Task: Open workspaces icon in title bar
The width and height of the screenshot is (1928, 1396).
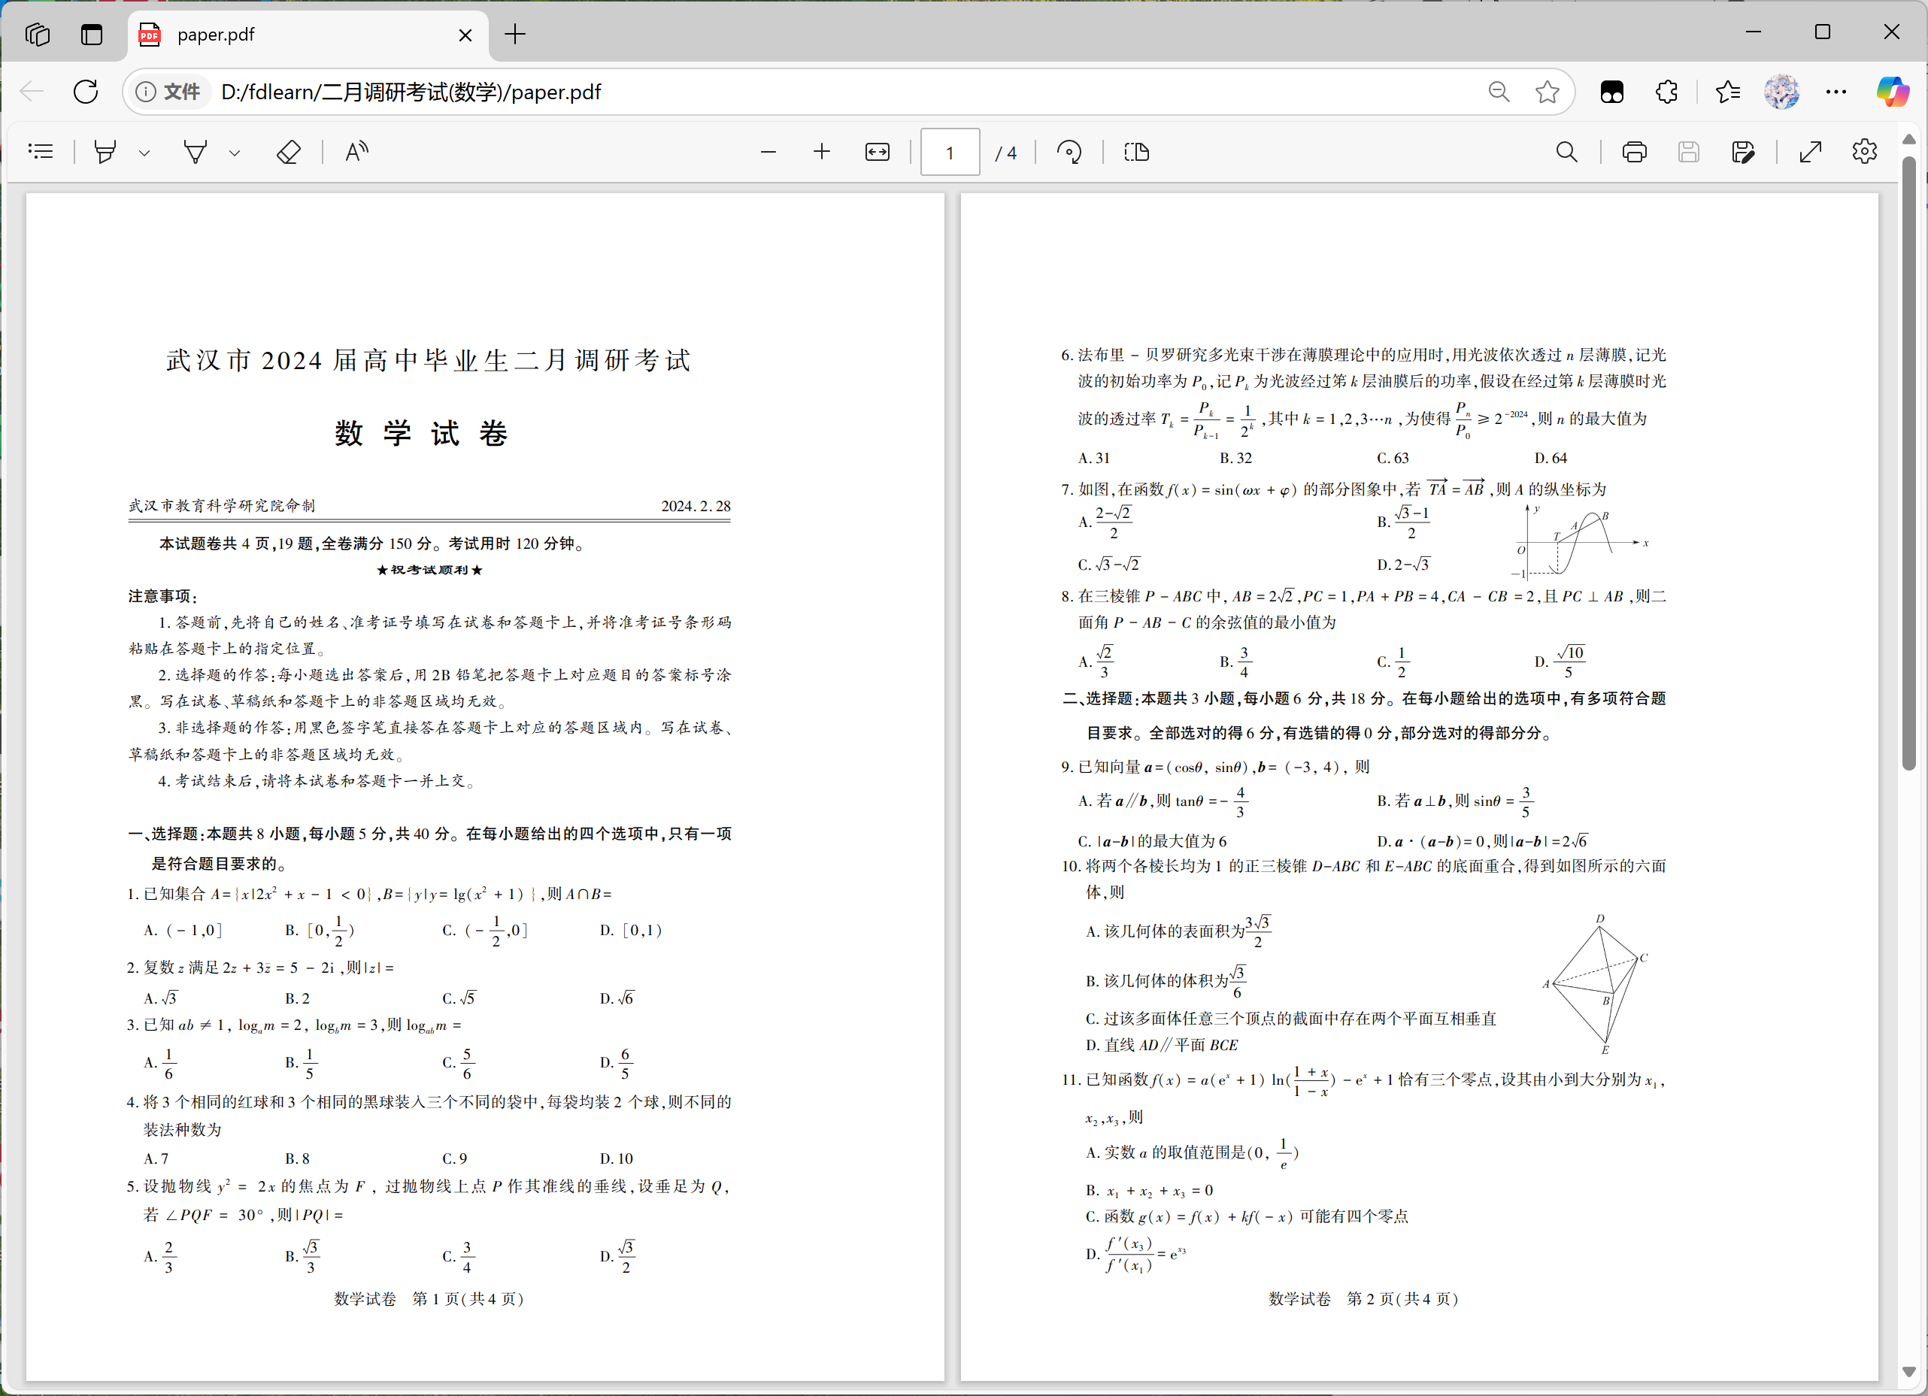Action: (x=38, y=35)
